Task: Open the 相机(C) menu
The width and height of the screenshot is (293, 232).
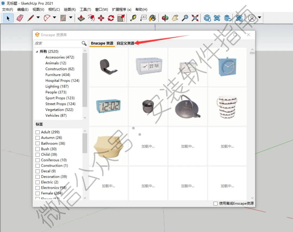Action: coord(54,9)
